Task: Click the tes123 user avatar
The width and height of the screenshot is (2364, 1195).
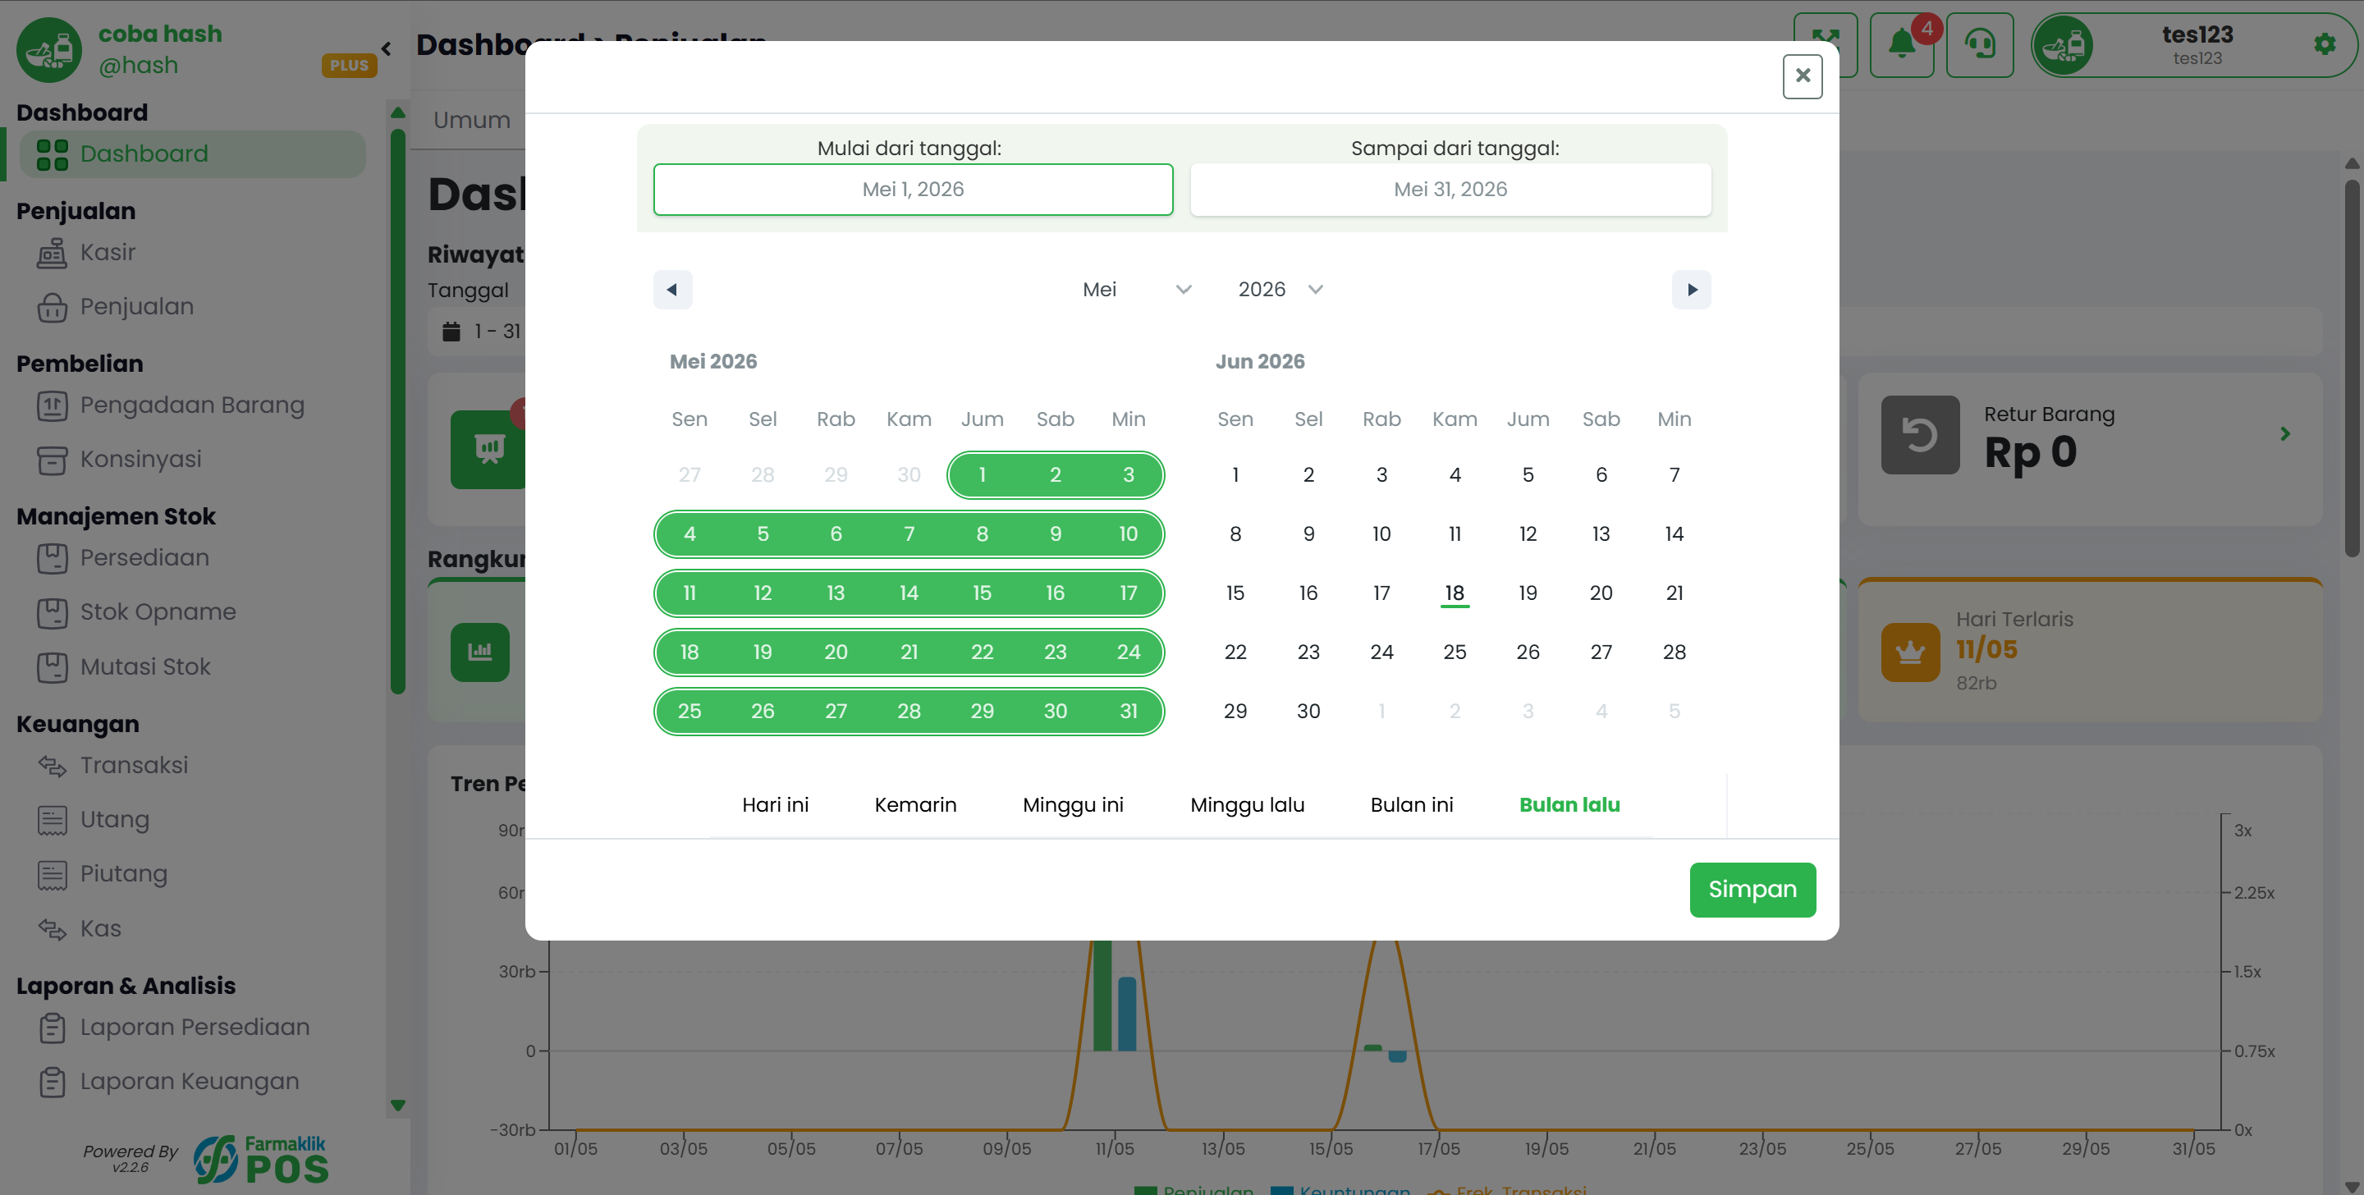Action: (x=2063, y=45)
